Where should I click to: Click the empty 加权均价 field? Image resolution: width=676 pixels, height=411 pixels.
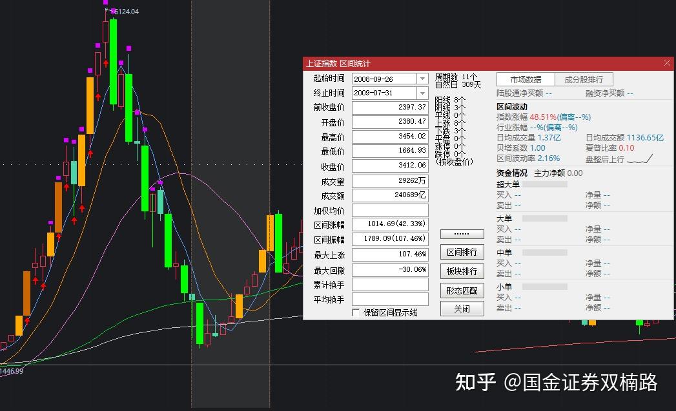[x=390, y=210]
